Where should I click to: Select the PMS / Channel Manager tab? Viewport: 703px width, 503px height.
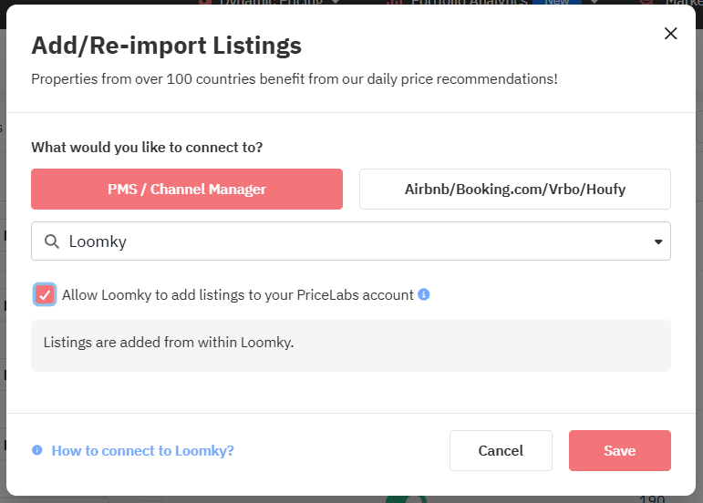click(x=187, y=190)
